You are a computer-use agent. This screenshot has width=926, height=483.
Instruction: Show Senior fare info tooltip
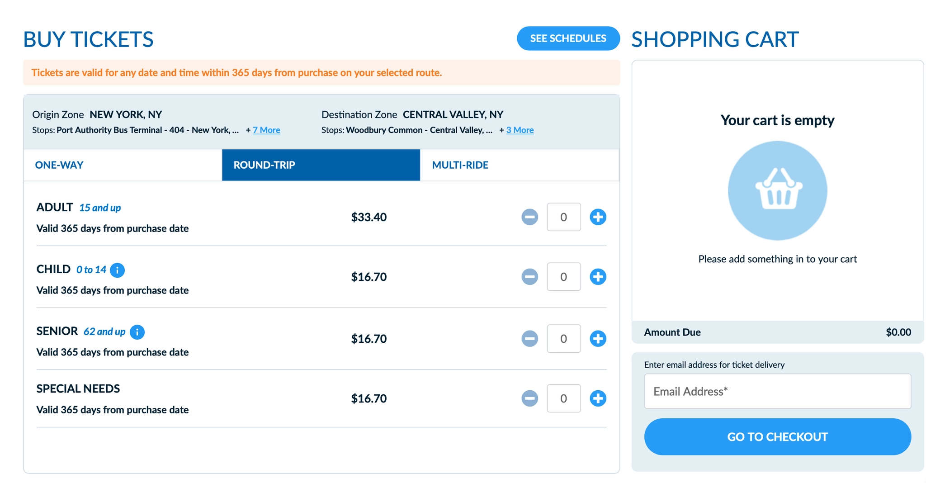pyautogui.click(x=137, y=332)
